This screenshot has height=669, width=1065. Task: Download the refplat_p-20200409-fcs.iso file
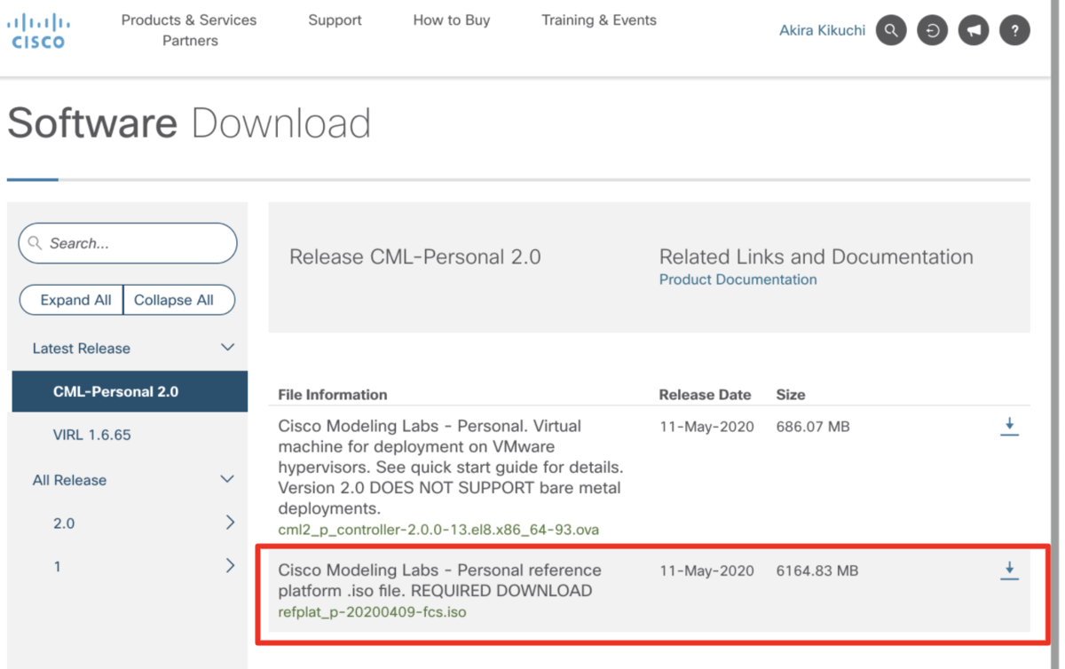click(x=1009, y=571)
